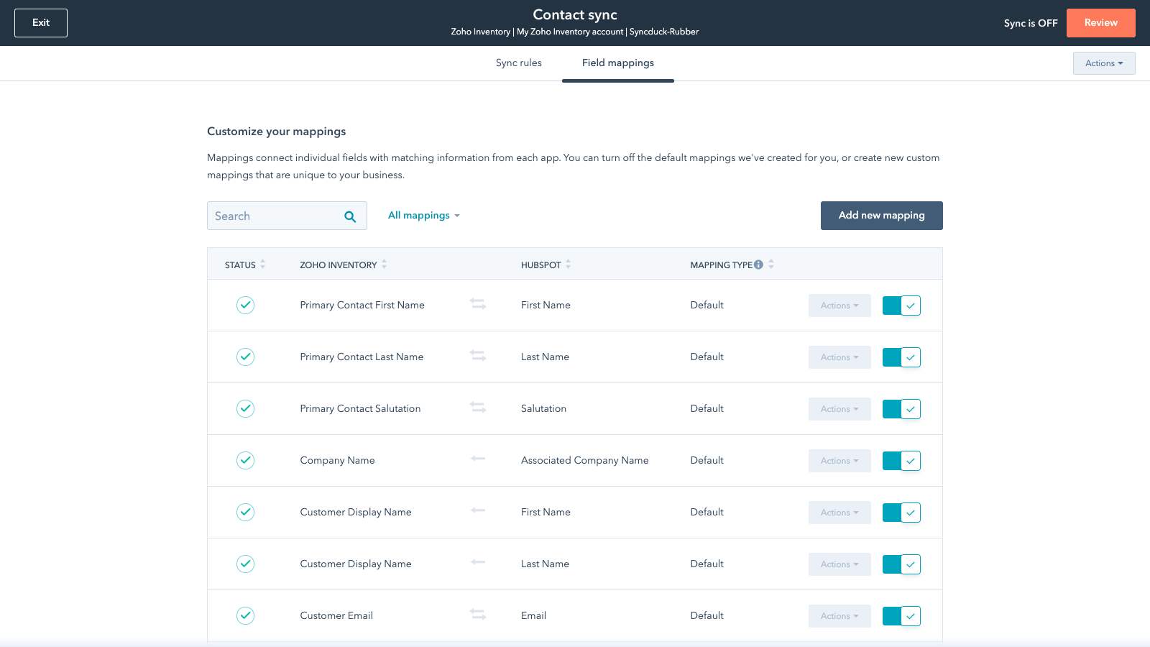
Task: Disable the Primary Contact First Name mapping toggle
Action: [x=901, y=306]
